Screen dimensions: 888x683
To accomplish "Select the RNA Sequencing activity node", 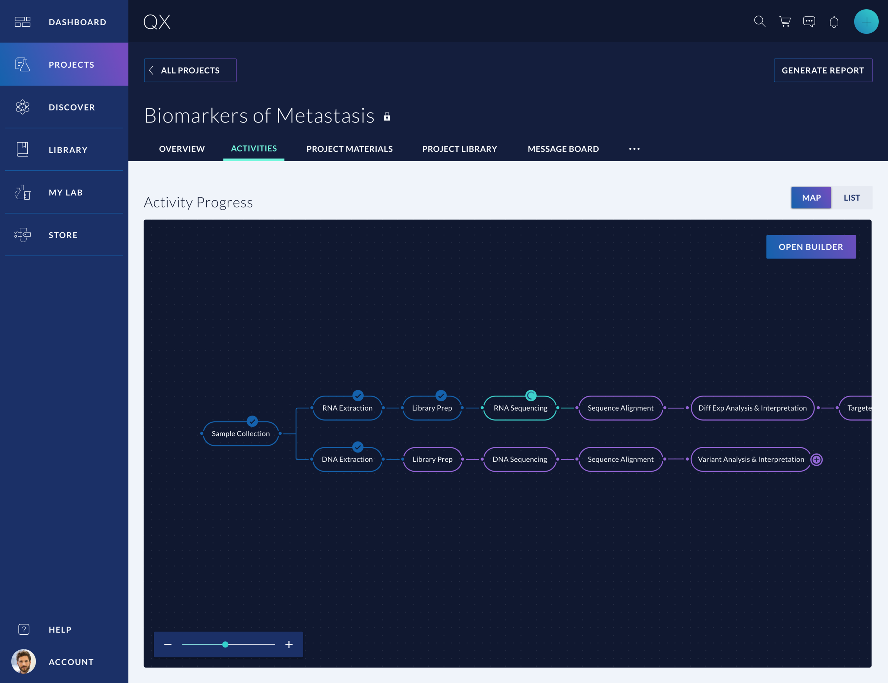I will [x=520, y=408].
